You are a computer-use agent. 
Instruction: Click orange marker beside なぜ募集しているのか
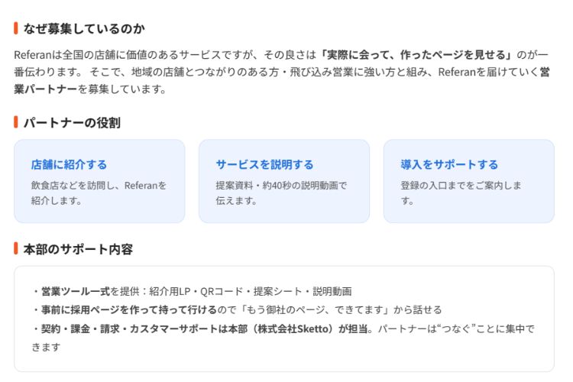16,28
